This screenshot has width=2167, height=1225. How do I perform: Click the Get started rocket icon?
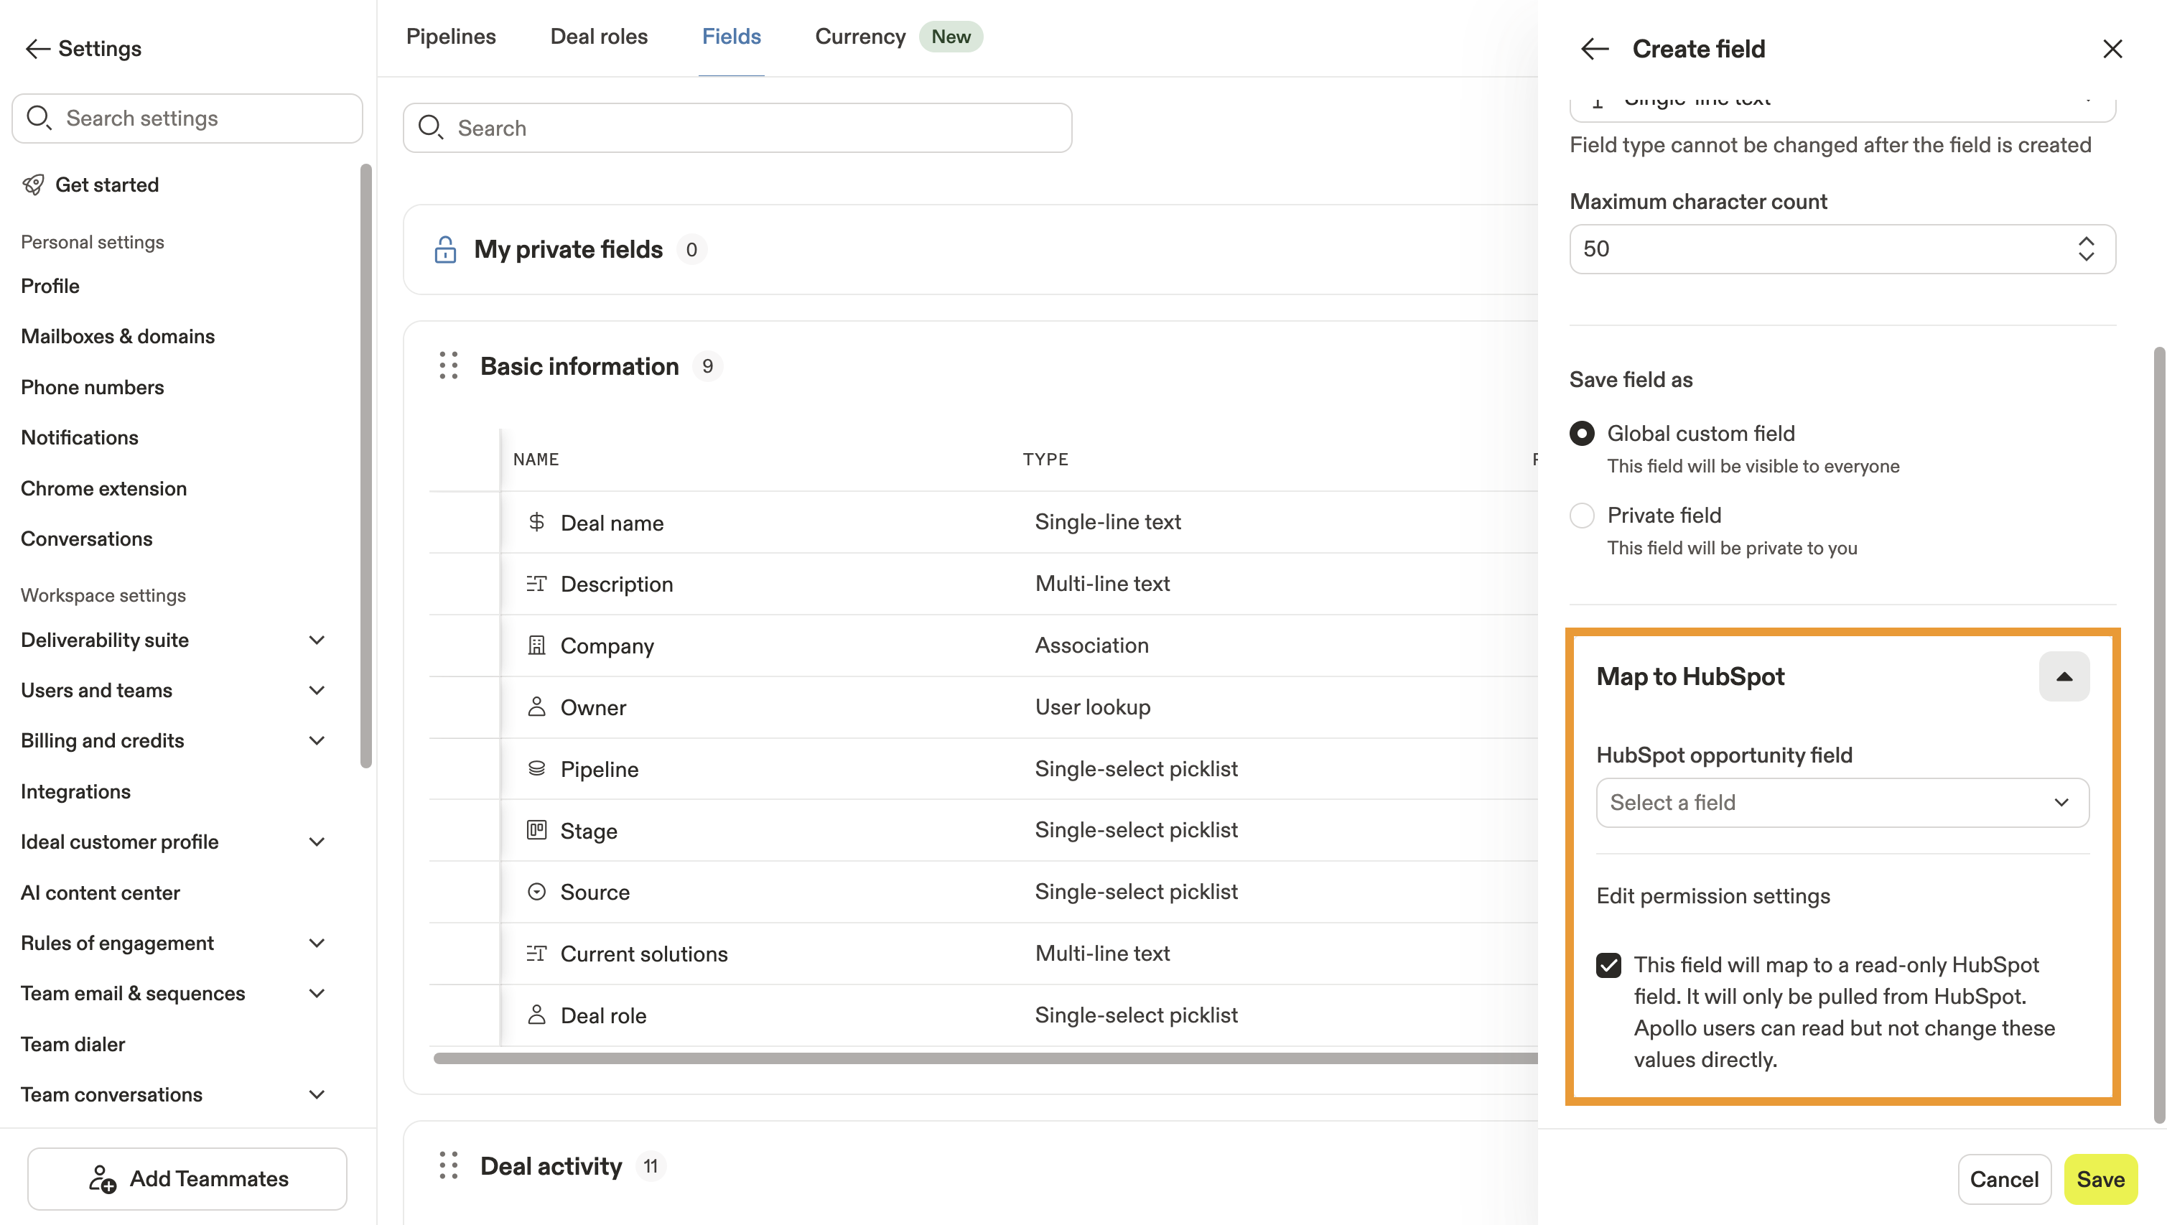click(34, 185)
